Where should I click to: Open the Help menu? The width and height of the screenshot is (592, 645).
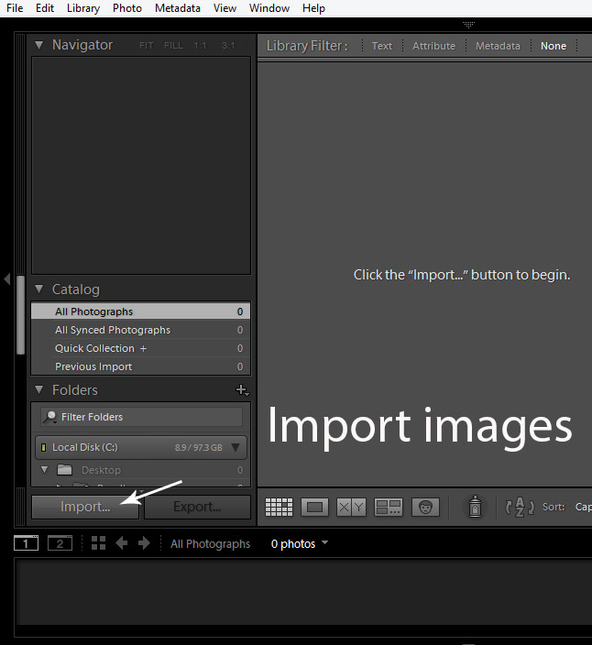[313, 8]
